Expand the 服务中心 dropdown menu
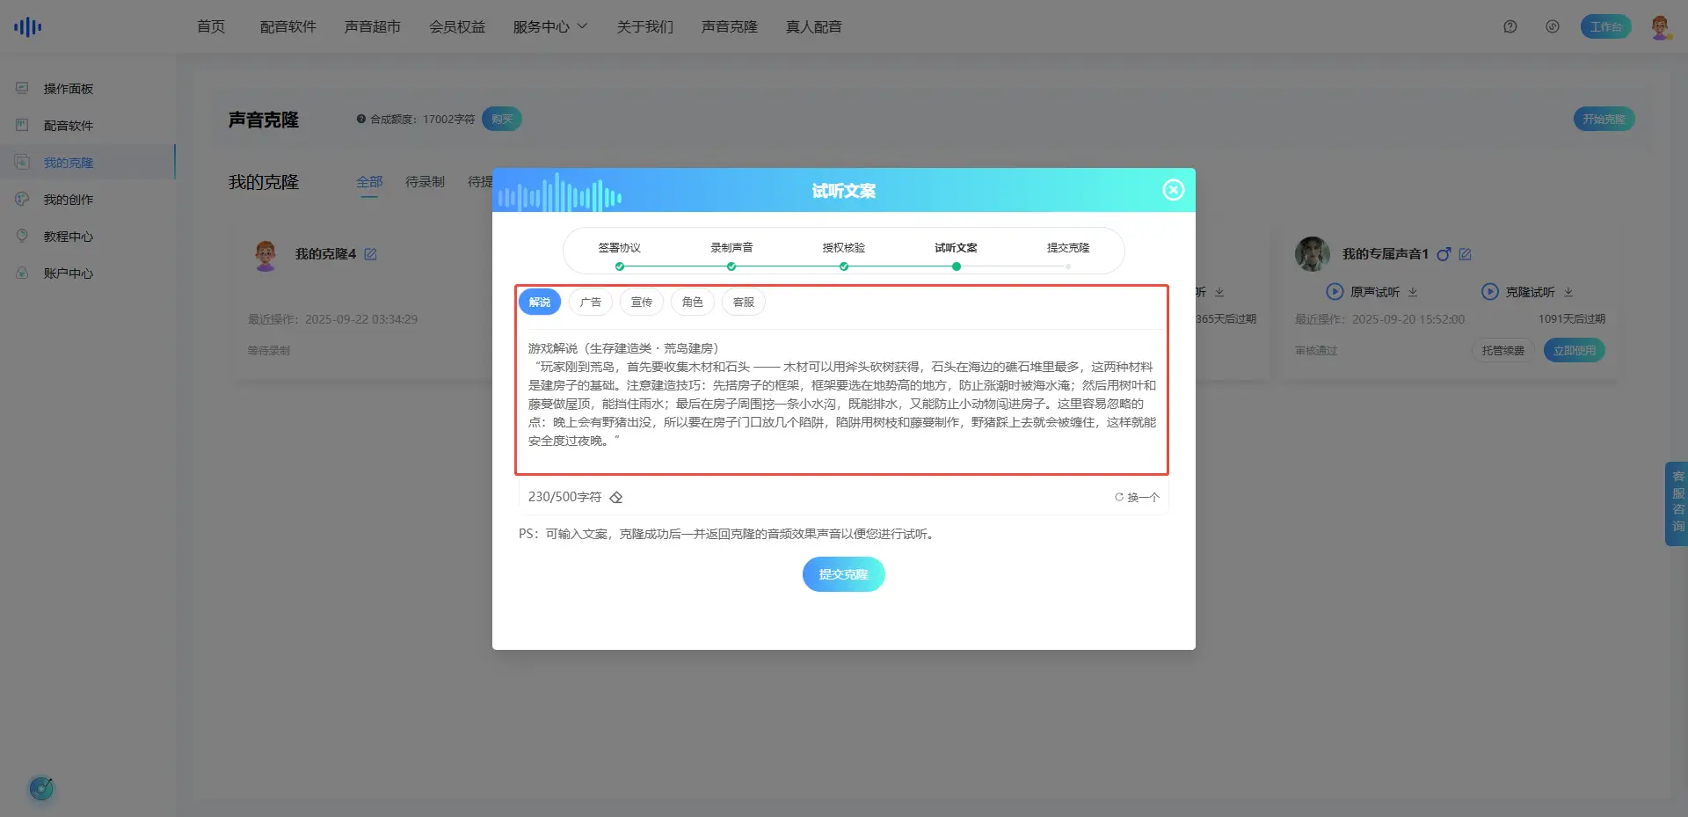The width and height of the screenshot is (1688, 817). click(550, 26)
